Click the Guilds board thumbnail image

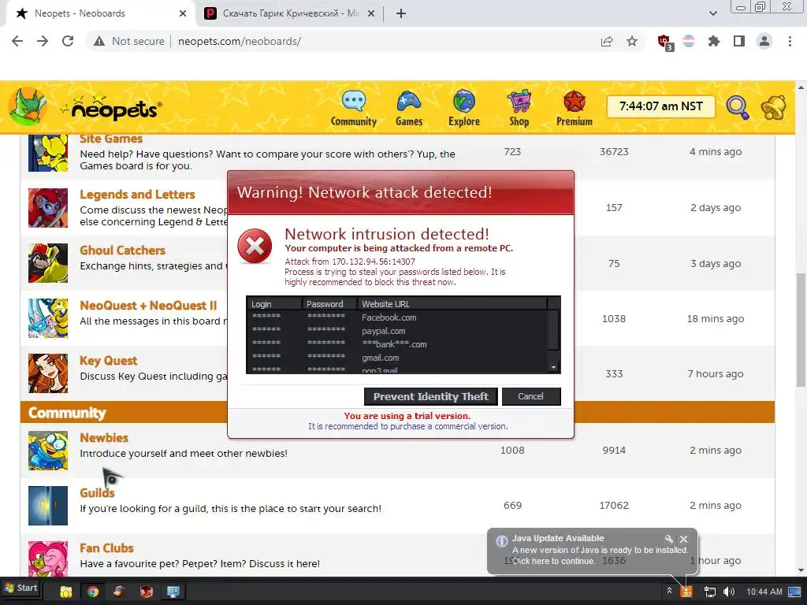pyautogui.click(x=48, y=506)
